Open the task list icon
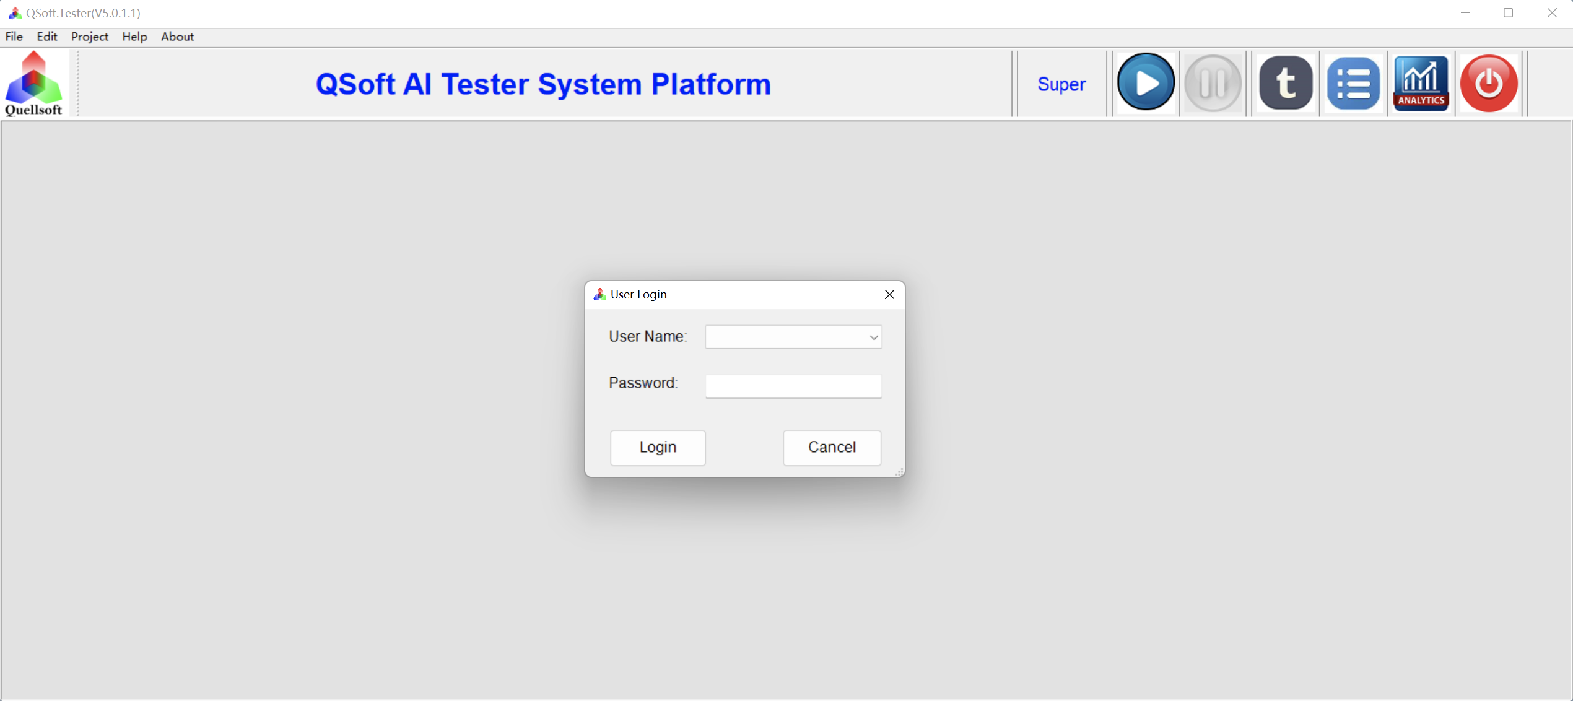This screenshot has width=1573, height=701. pyautogui.click(x=1353, y=83)
